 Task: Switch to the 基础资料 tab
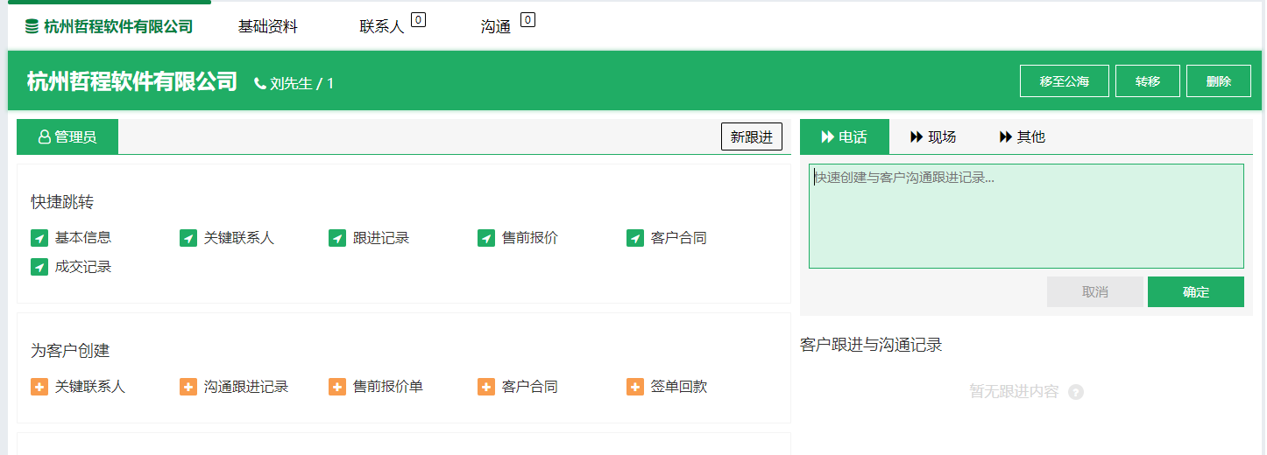[x=268, y=26]
